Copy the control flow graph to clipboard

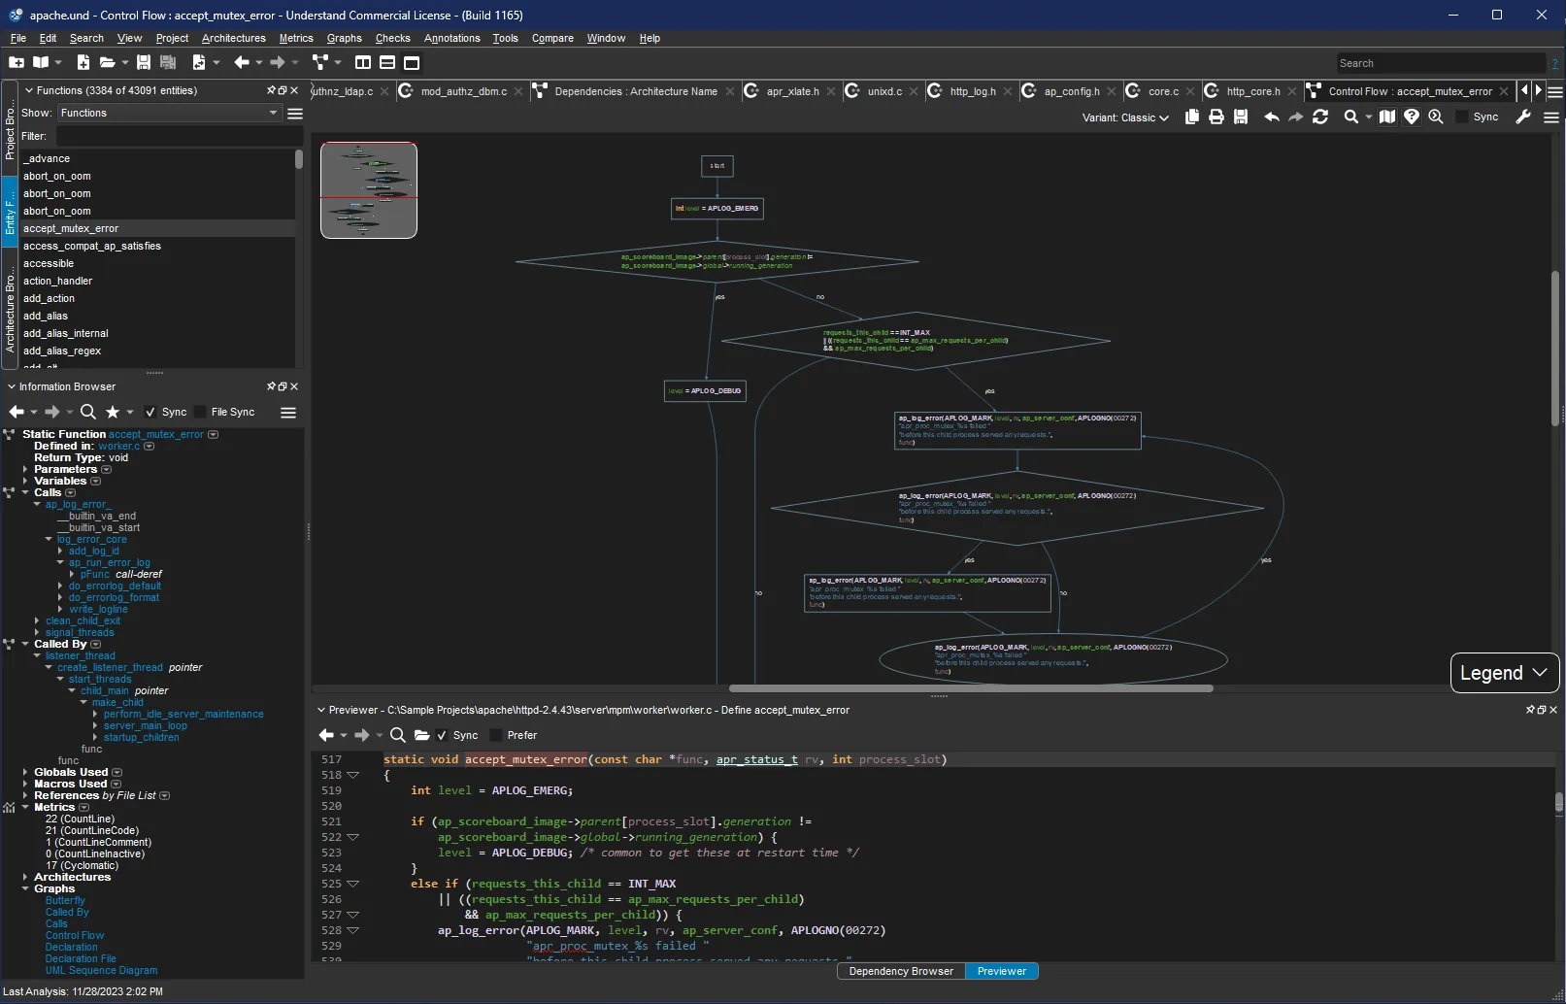pos(1192,117)
